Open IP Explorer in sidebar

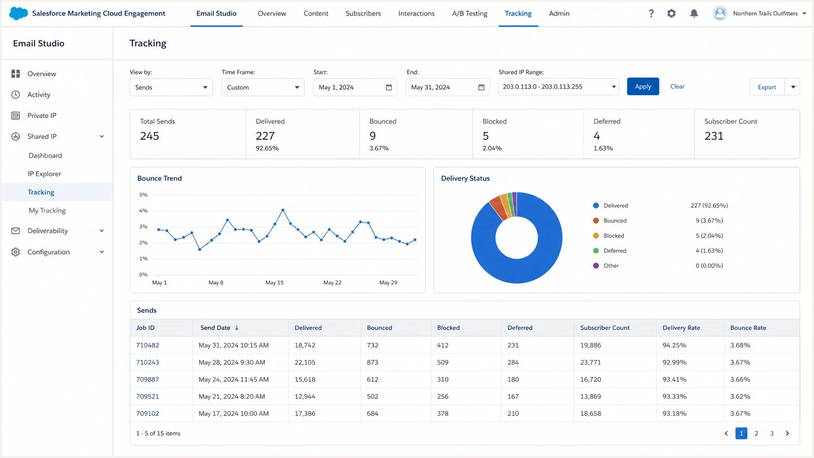[x=44, y=174]
